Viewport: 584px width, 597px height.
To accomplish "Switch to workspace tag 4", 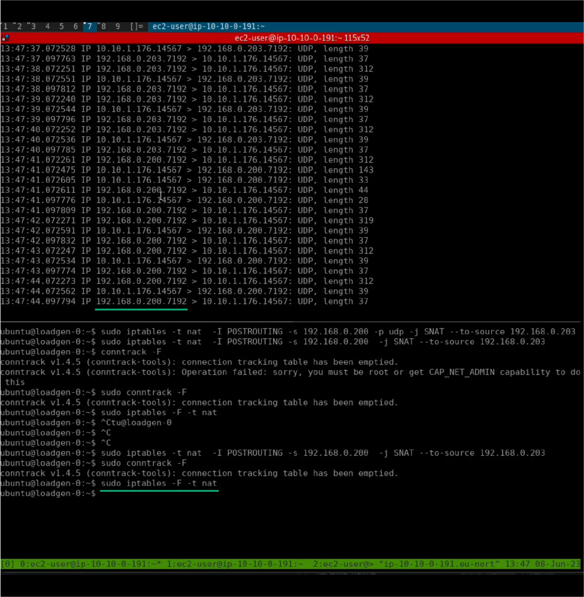I will pyautogui.click(x=47, y=27).
